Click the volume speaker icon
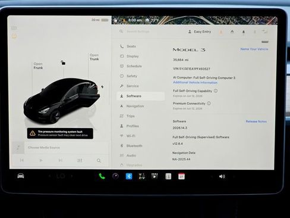 pyautogui.click(x=222, y=176)
